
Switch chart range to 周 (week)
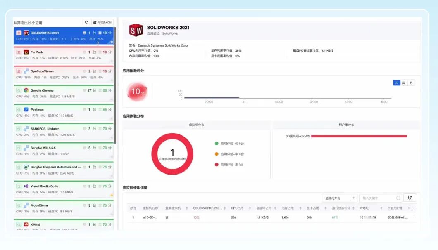coord(404,83)
